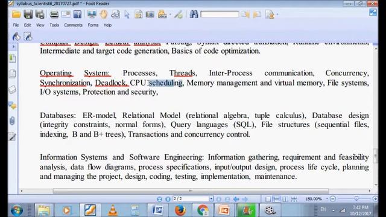Open the 150.00% zoom level dropdown
The height and width of the screenshot is (217, 386).
[327, 199]
